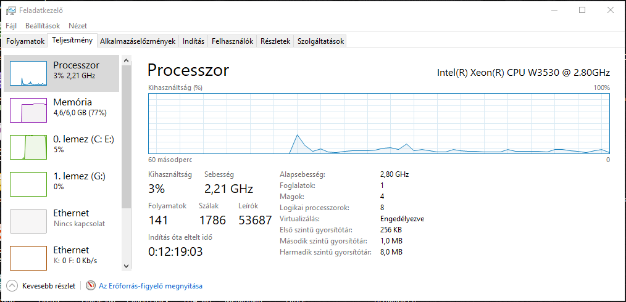Switch to the Szolgáltatások tab

pos(320,41)
